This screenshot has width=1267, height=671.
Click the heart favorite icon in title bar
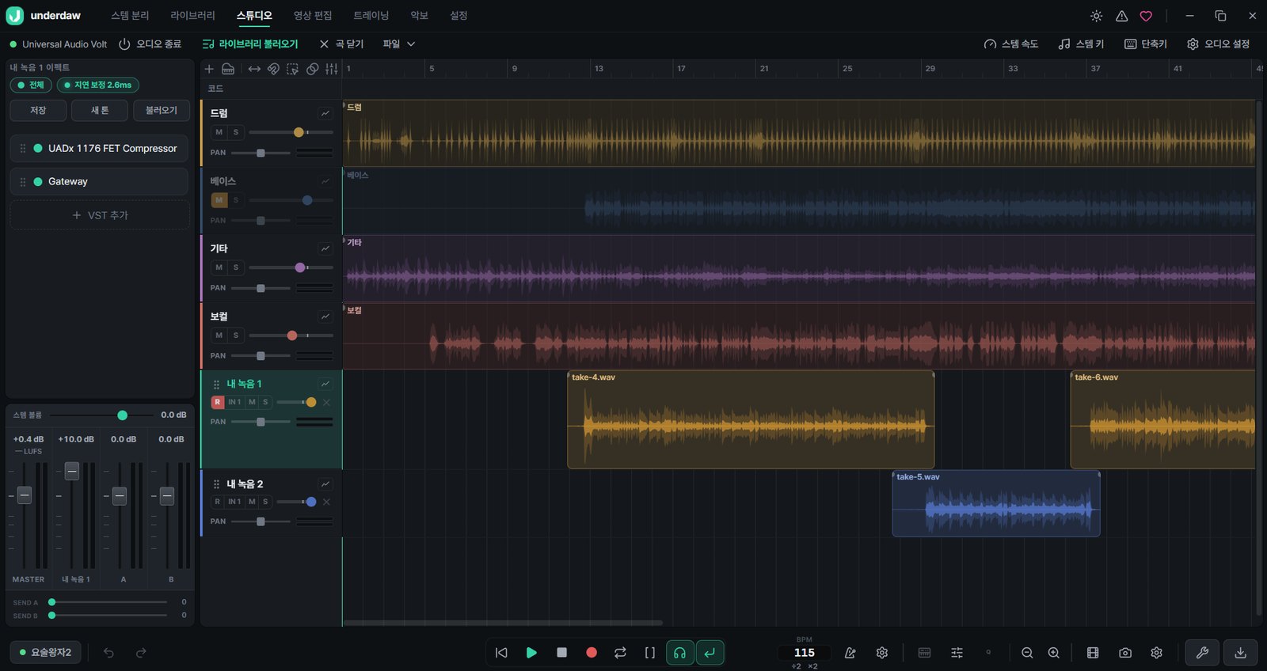(x=1146, y=16)
